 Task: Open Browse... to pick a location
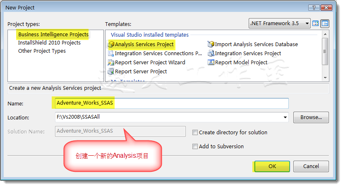(x=311, y=117)
